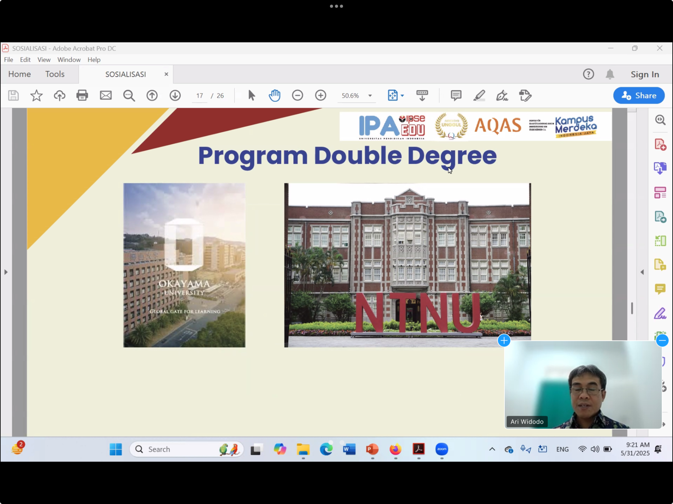Open Fill & Sign purple pen in sidebar
This screenshot has height=504, width=673.
click(660, 313)
